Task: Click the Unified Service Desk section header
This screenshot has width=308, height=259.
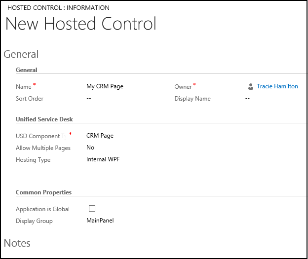Action: coord(44,119)
